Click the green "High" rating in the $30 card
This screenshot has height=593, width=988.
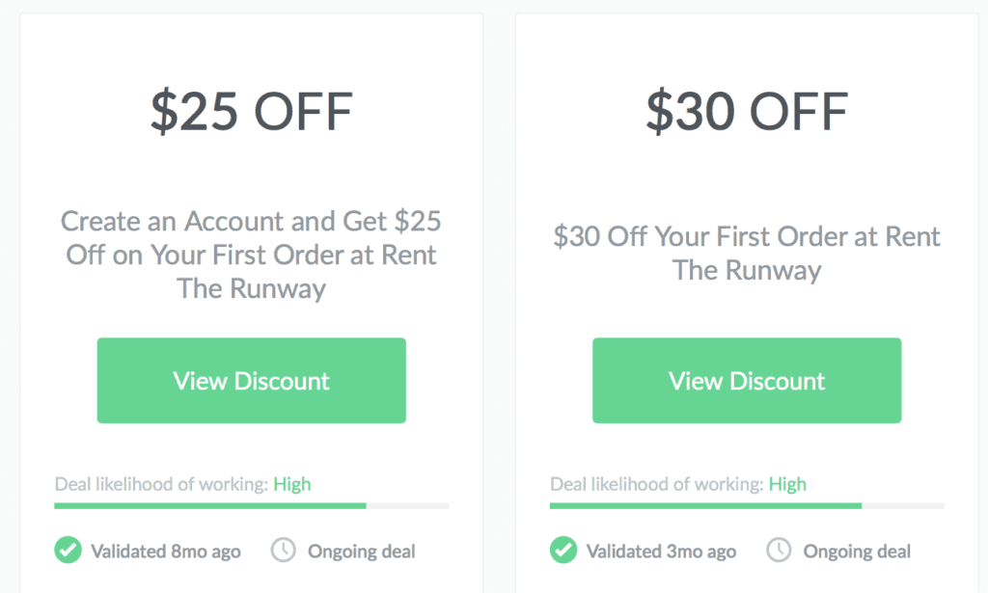pyautogui.click(x=787, y=484)
